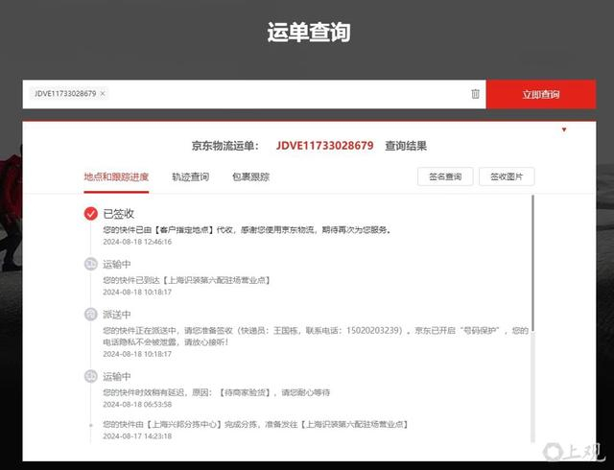Click the 运单查询 page title
The height and width of the screenshot is (470, 614).
[309, 32]
